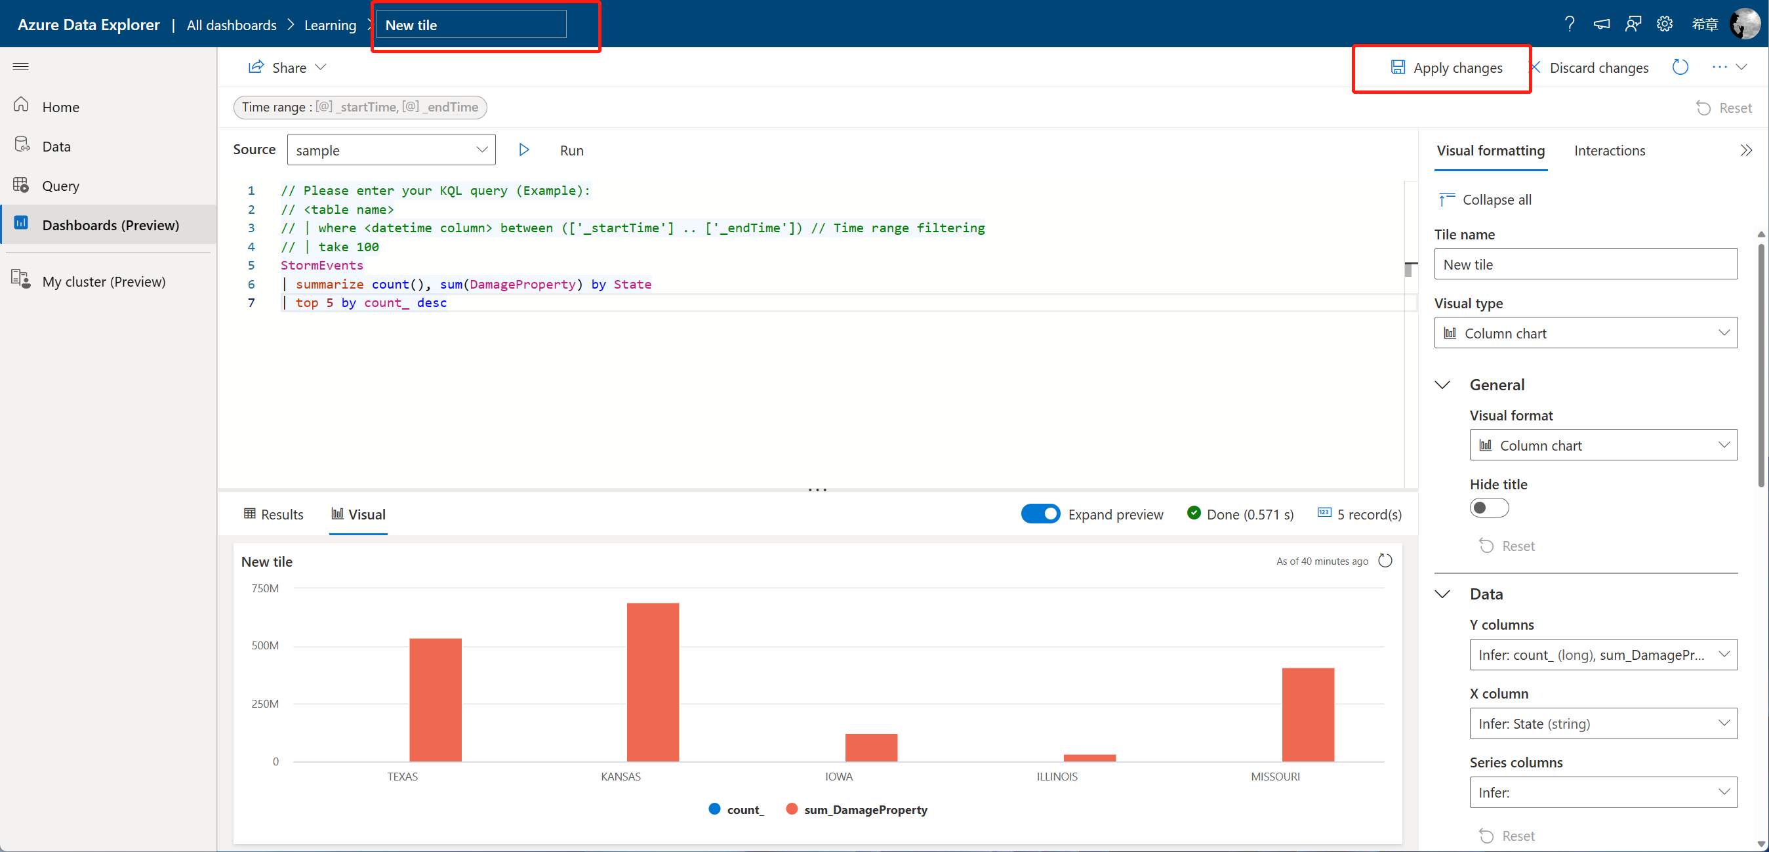Toggle the hamburger navigation menu

[20, 67]
